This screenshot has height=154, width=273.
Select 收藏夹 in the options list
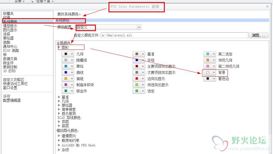[8, 13]
